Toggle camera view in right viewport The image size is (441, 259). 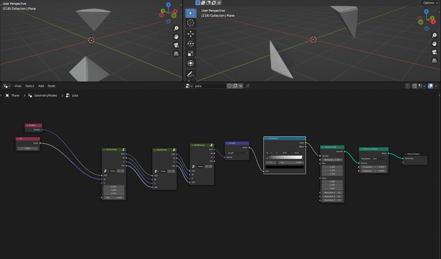click(x=434, y=52)
